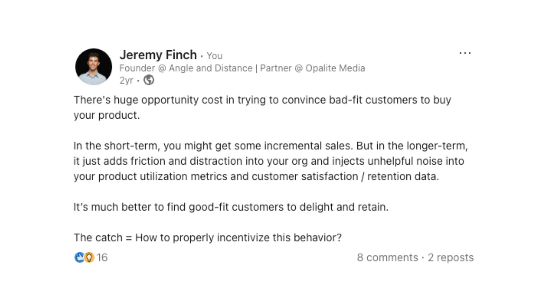Image resolution: width=548 pixels, height=308 pixels.
Task: Open the post's three-dot options menu
Action: [465, 53]
